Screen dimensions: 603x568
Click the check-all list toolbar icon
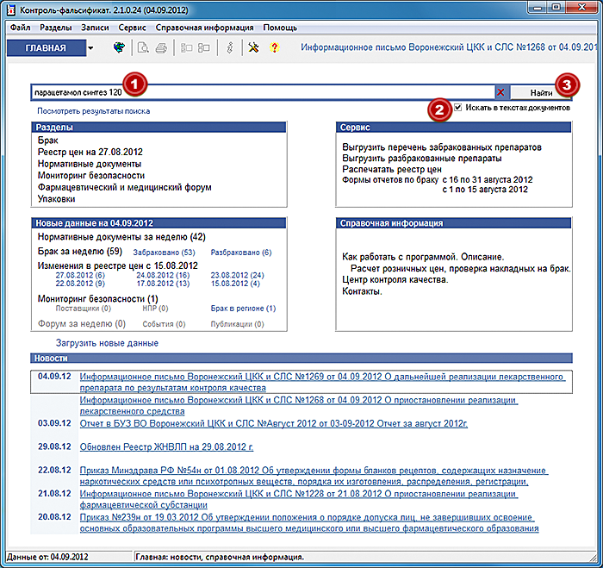pos(187,47)
